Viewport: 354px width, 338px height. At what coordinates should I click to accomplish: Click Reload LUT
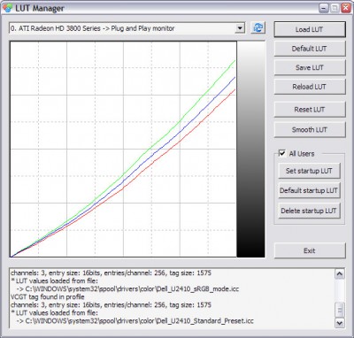[x=310, y=87]
